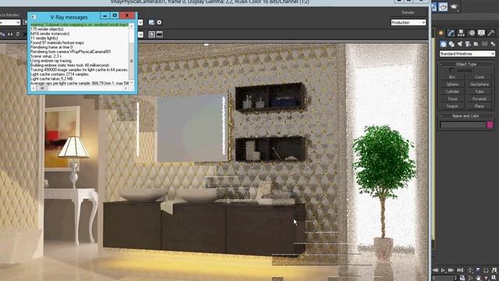Click the Orbit navigation icon
The image size is (499, 281).
(x=486, y=278)
